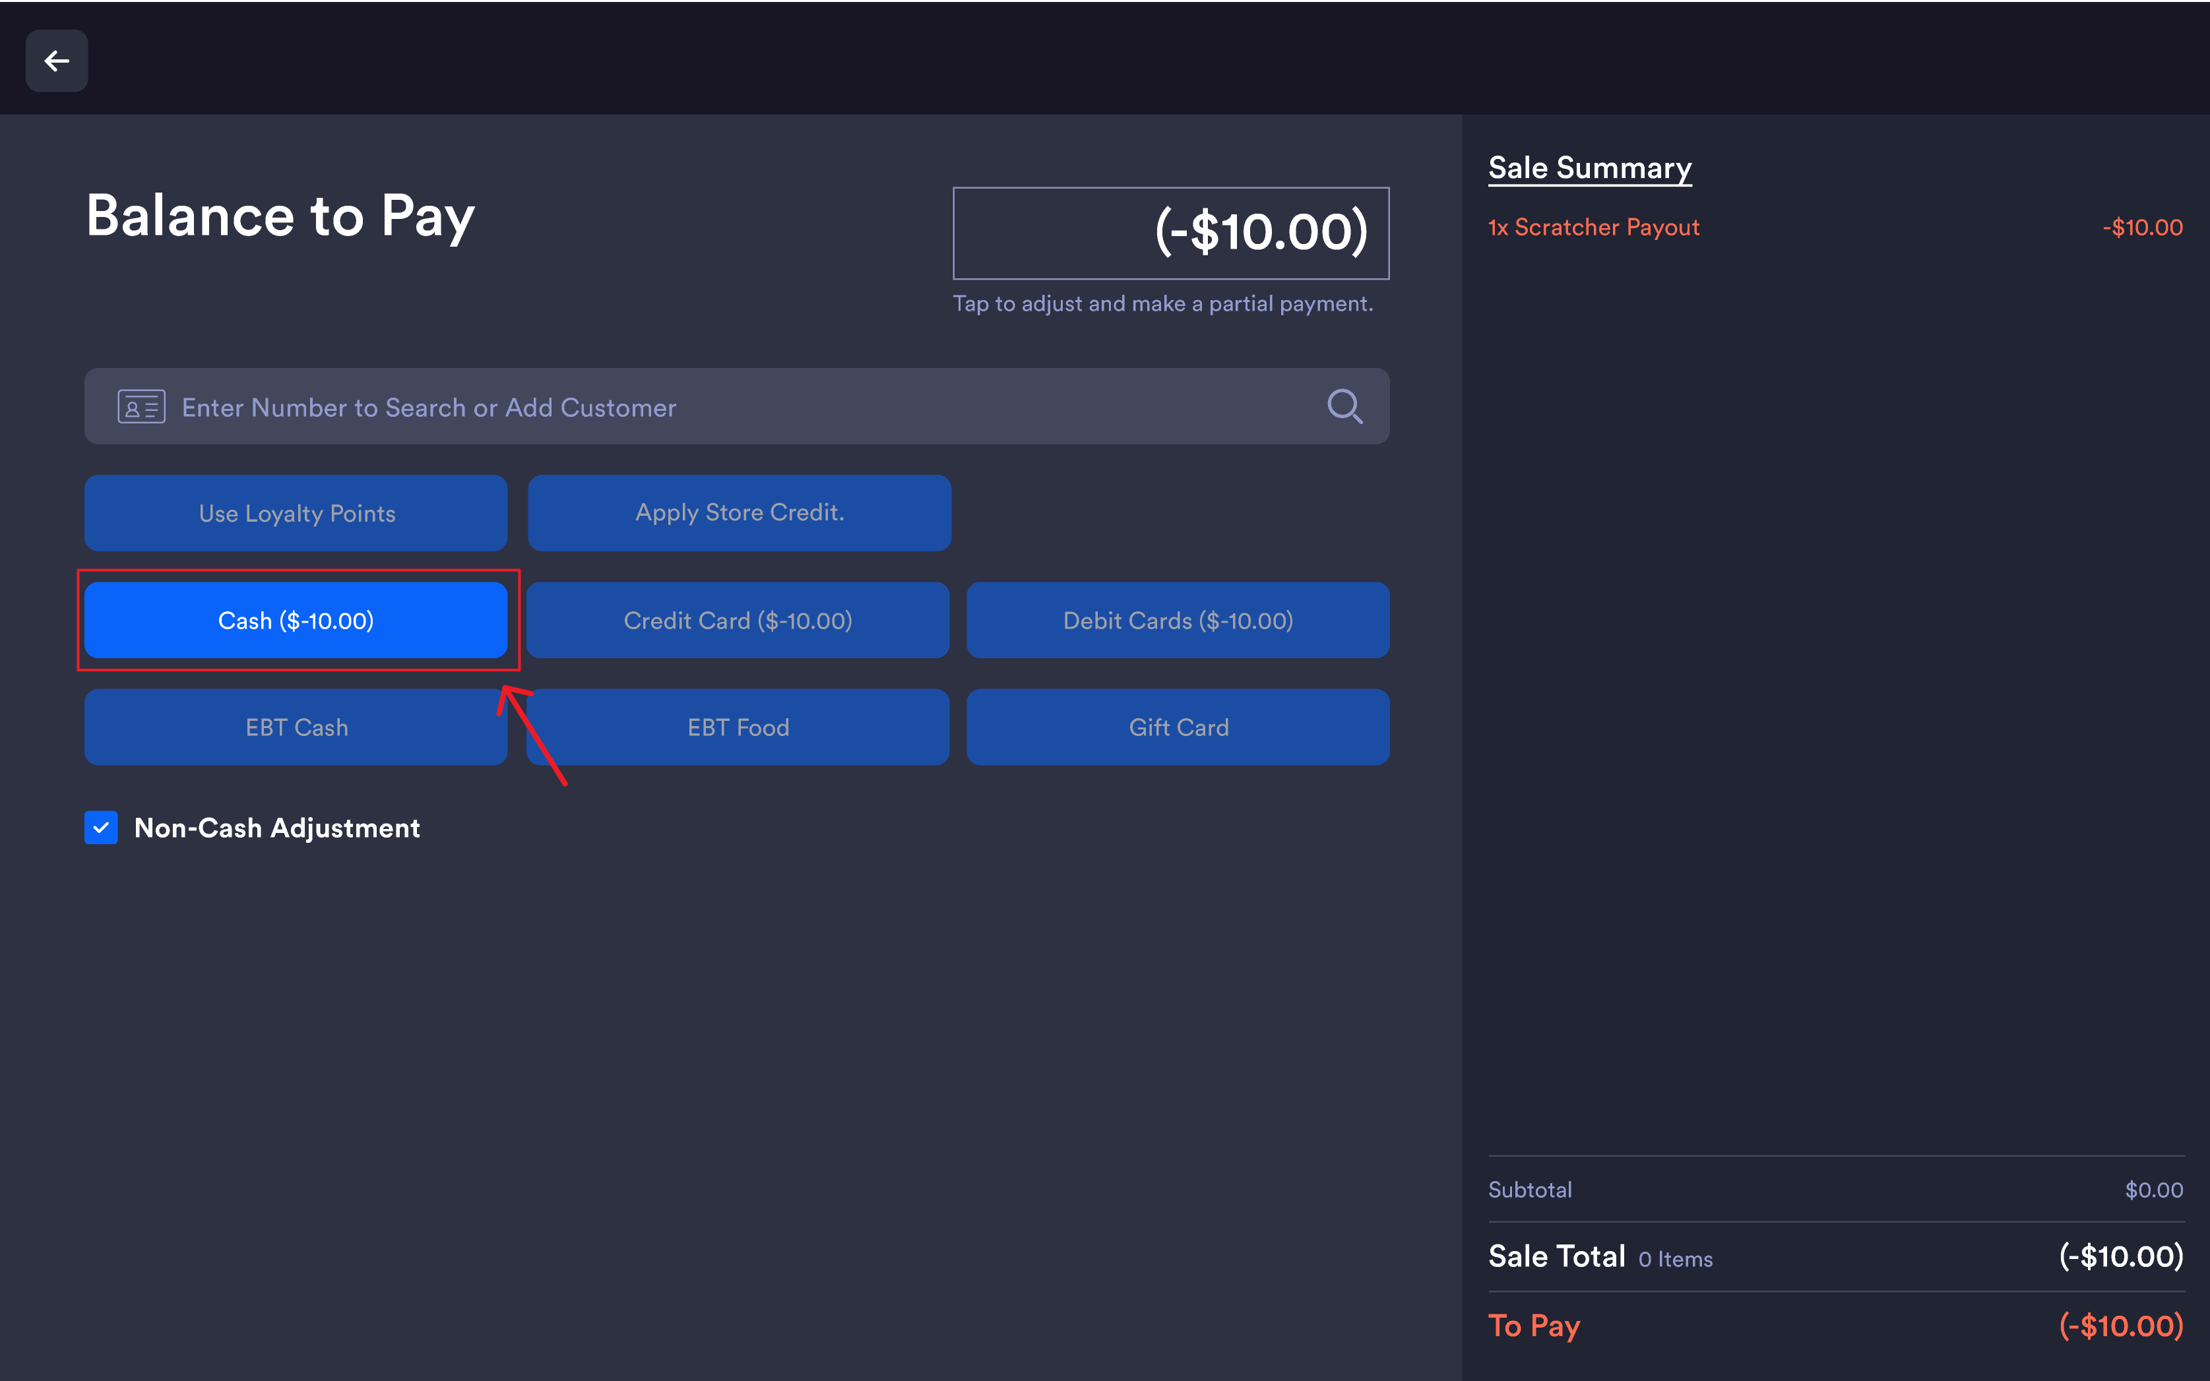Go back using the arrow button
Screen dimensions: 2210x1381
[x=57, y=61]
